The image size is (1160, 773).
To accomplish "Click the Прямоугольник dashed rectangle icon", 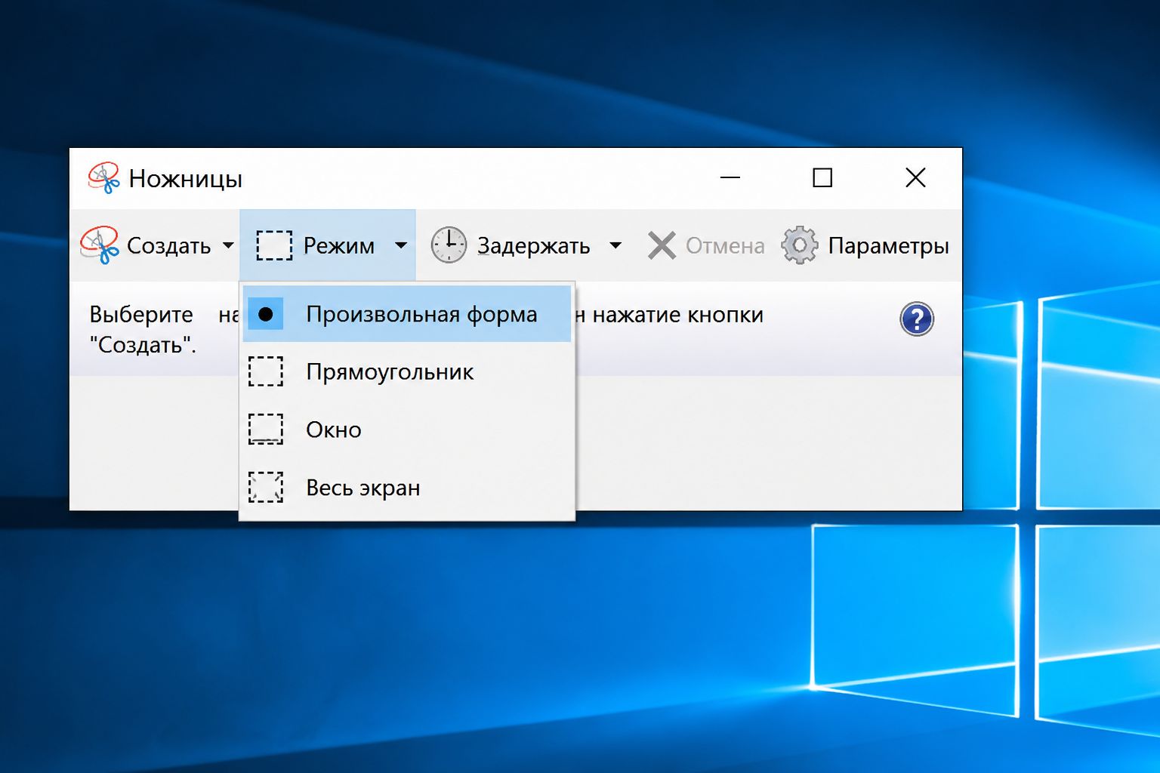I will click(266, 371).
